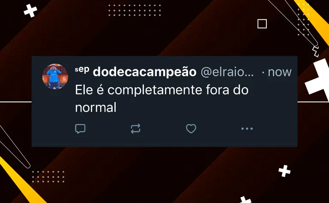Click the tweet text 'Ele é completamente fora do'
This screenshot has height=203, width=329.
pos(162,90)
